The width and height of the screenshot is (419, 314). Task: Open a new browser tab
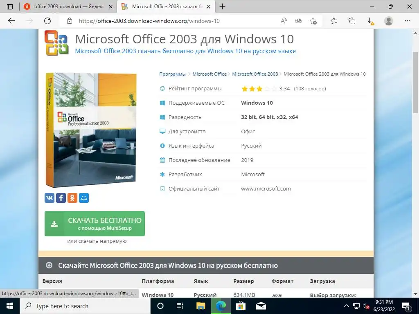(x=222, y=7)
